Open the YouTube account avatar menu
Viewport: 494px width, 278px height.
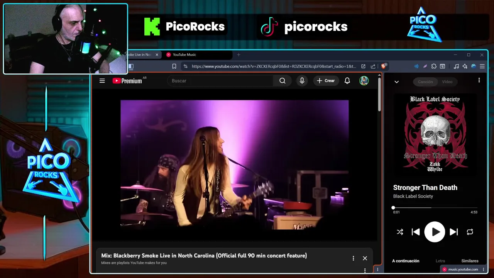[x=364, y=81]
